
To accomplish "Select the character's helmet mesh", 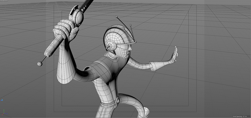I will point(120,37).
